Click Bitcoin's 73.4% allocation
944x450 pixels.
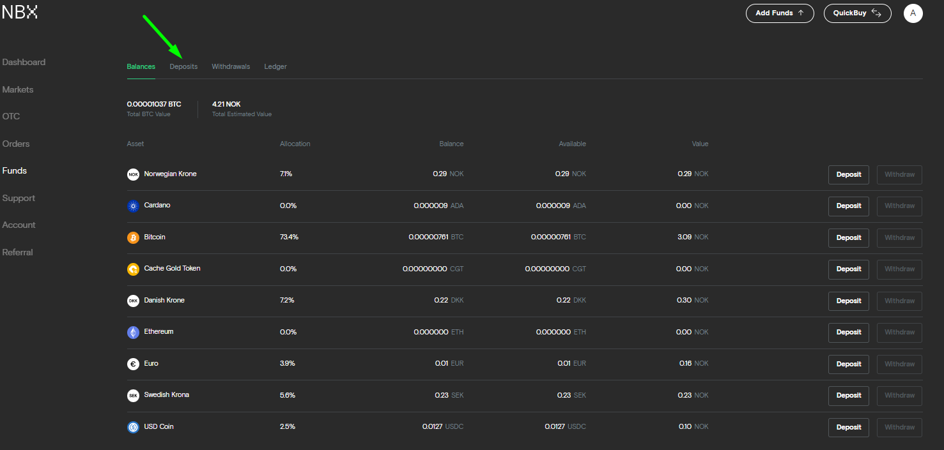(x=289, y=237)
